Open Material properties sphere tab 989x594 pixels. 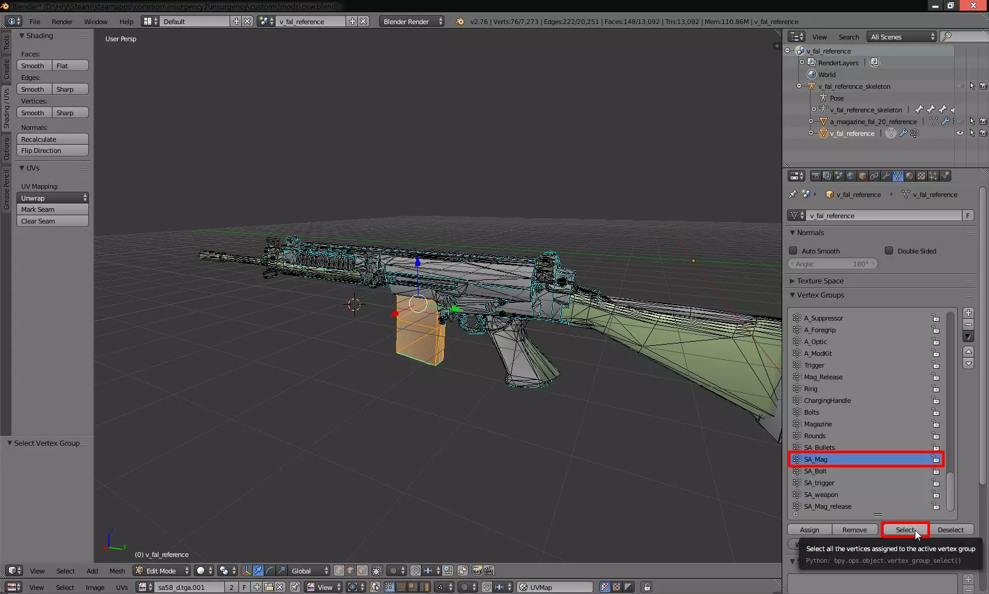tap(910, 176)
